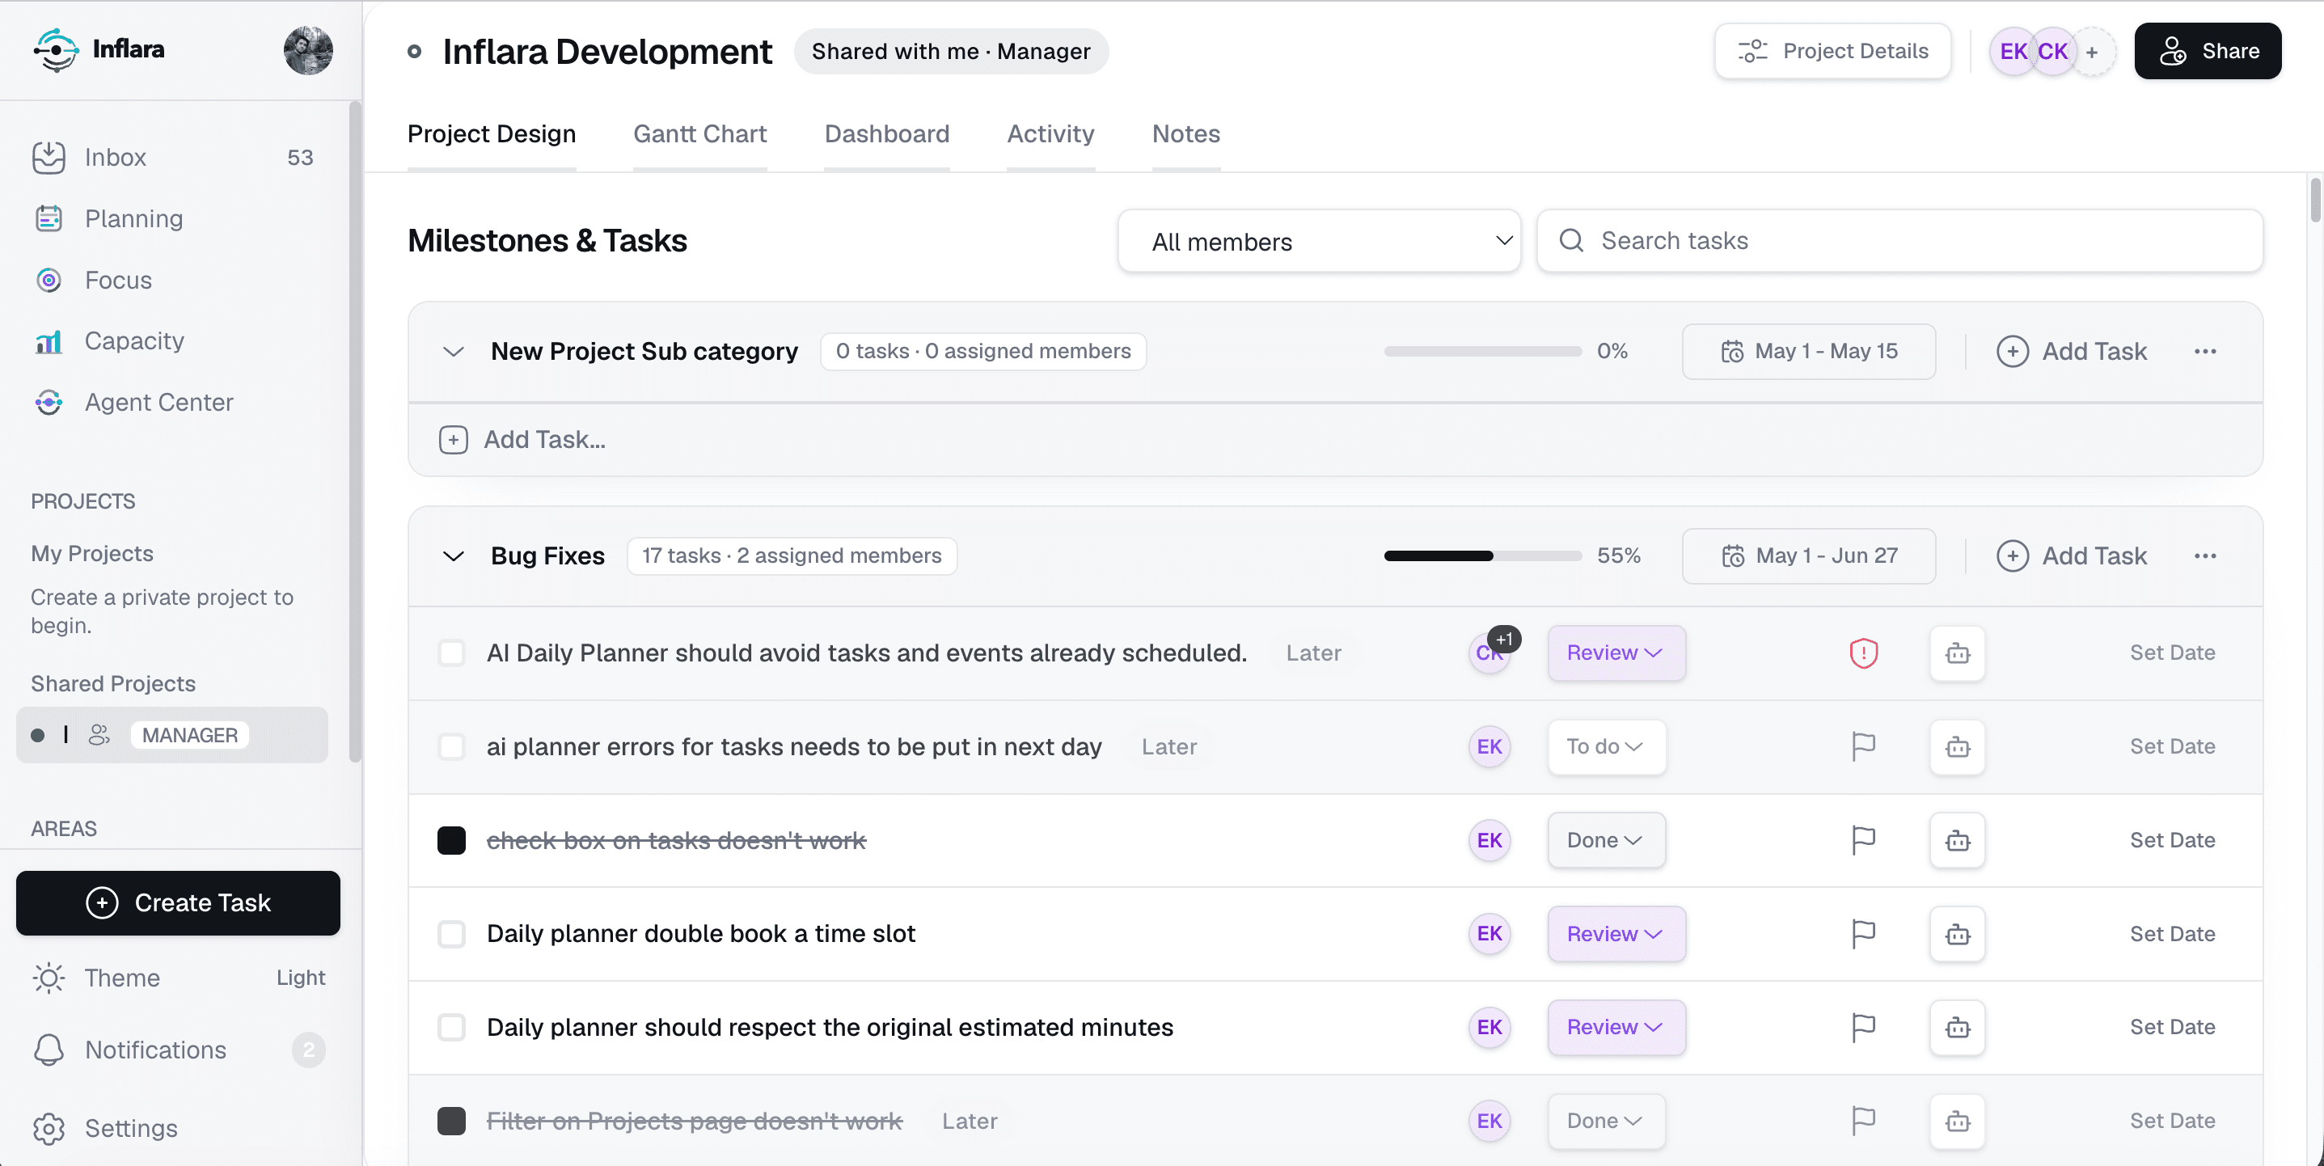Open the All members filter dropdown
Screen dimensions: 2324x1166
1319,241
